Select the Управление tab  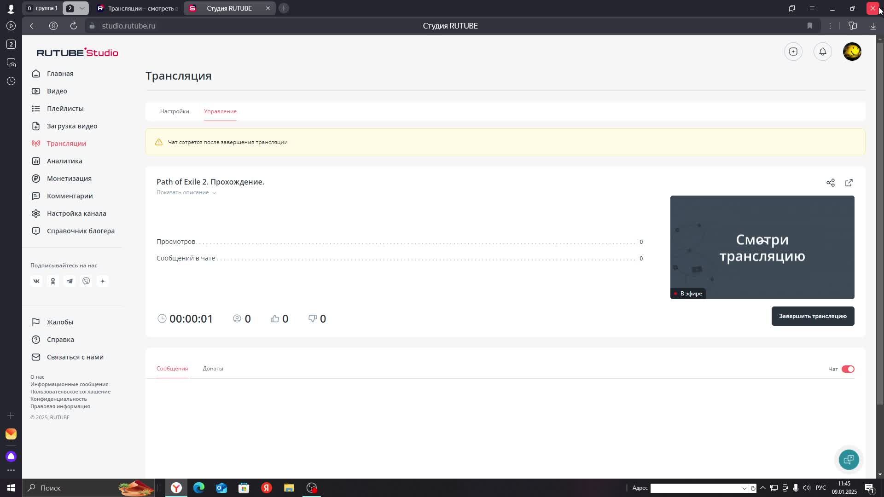(220, 111)
